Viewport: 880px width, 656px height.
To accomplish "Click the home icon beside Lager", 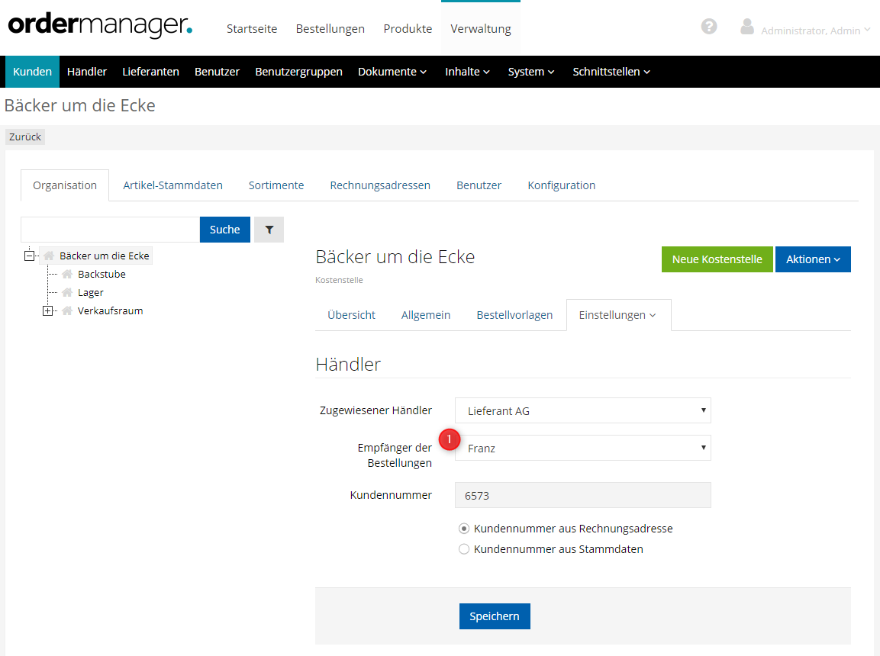I will (x=67, y=293).
